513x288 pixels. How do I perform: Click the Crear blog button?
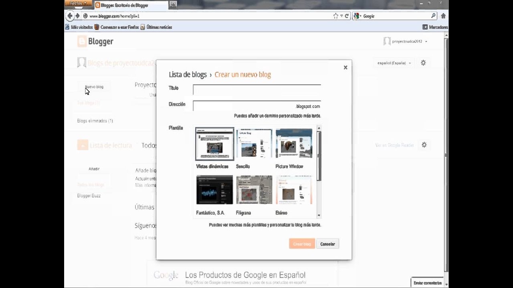pos(302,244)
